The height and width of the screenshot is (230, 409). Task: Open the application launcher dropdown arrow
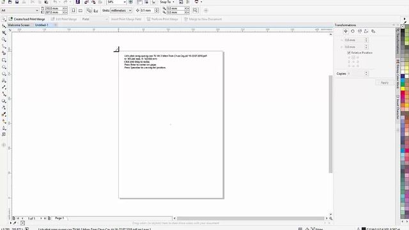201,2
